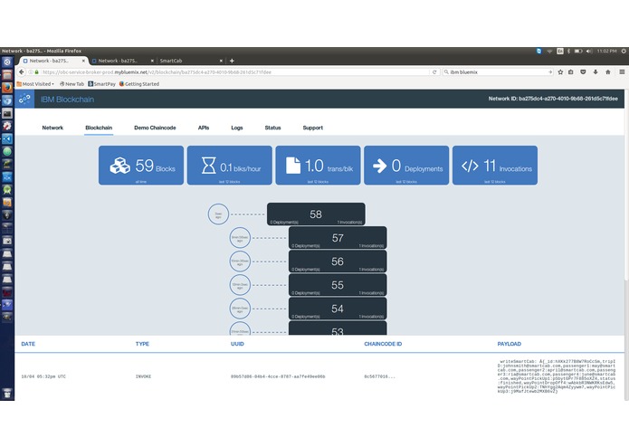Screen dimensions: 629x447
Task: Open the sound volume indicator
Action: coord(589,51)
